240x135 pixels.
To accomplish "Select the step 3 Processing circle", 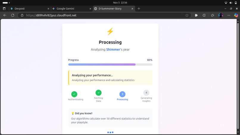I will click(122, 94).
